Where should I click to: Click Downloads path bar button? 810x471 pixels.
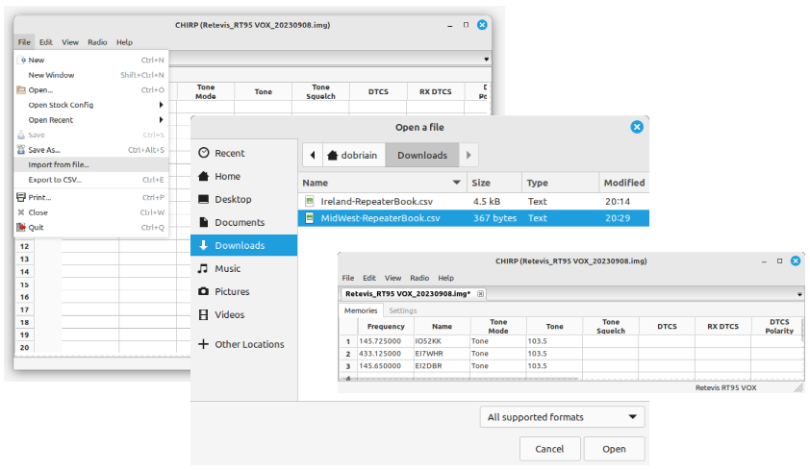coord(422,155)
